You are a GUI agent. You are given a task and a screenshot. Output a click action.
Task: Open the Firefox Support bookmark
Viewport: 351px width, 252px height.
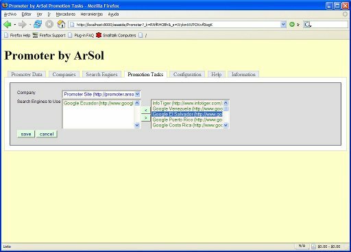click(49, 35)
